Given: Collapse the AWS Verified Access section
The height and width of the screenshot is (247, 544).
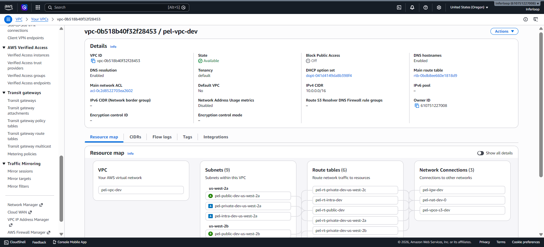Looking at the screenshot, I should pos(4,47).
